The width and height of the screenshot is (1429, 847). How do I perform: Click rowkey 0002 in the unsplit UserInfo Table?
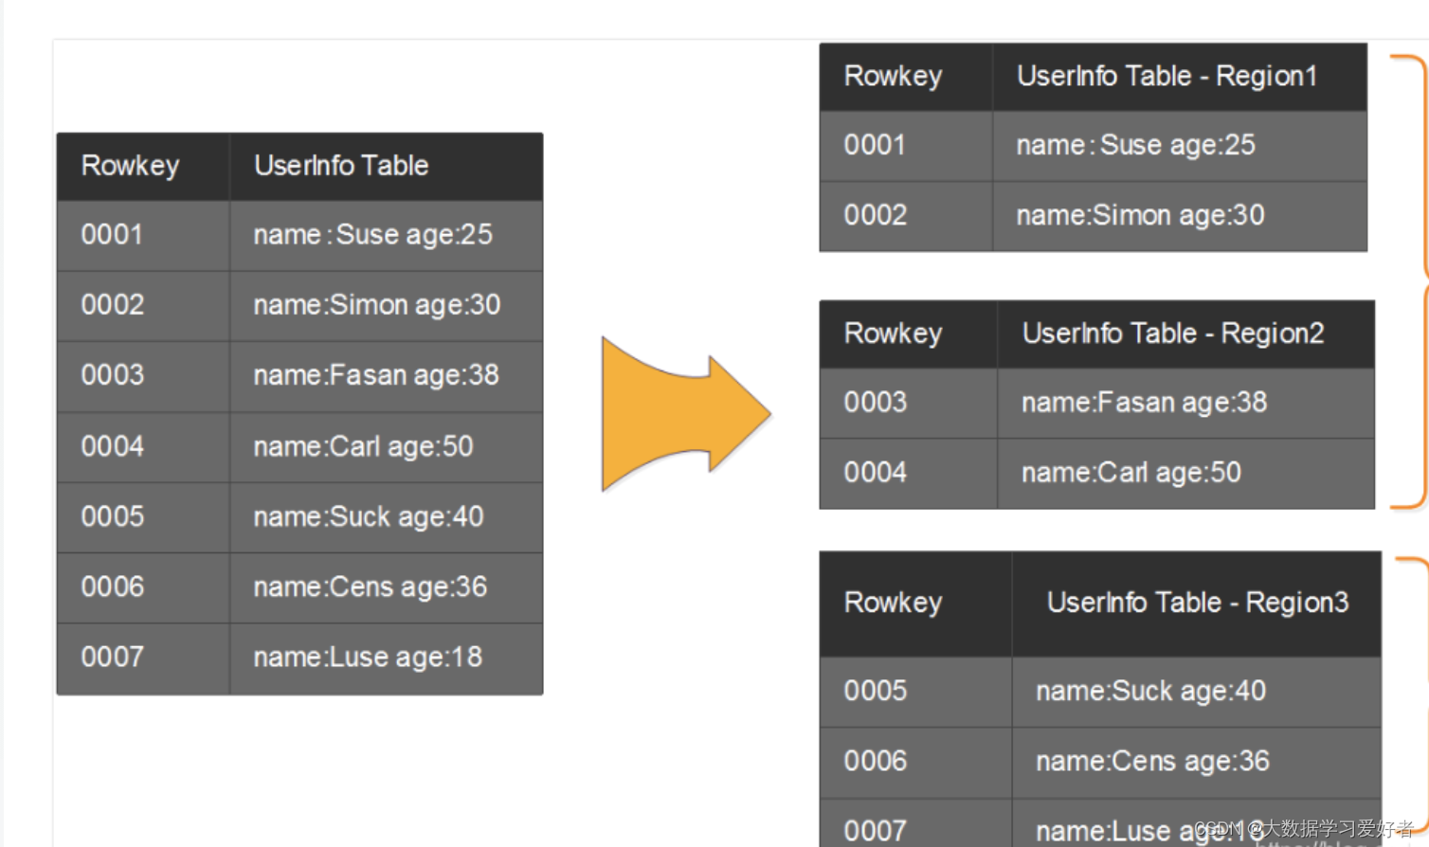(x=113, y=305)
